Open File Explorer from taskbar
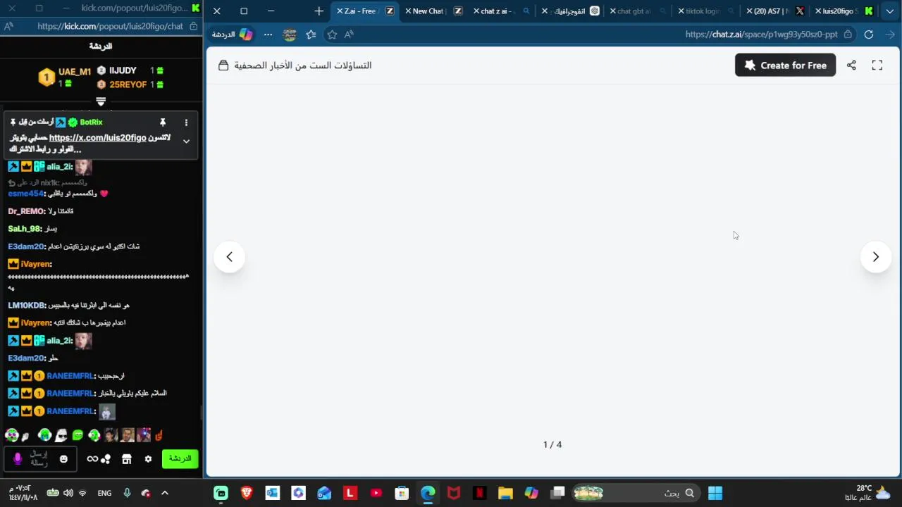 (505, 493)
